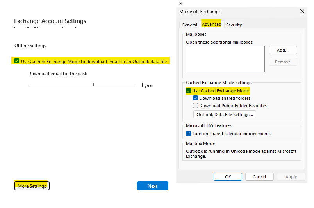Uncheck Download shared folders
Image resolution: width=314 pixels, height=208 pixels.
click(x=195, y=98)
